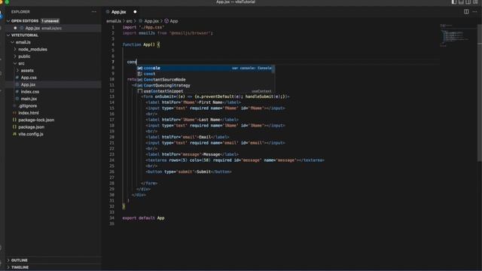Collapse the src folder
This screenshot has height=271, width=482.
(x=15, y=63)
